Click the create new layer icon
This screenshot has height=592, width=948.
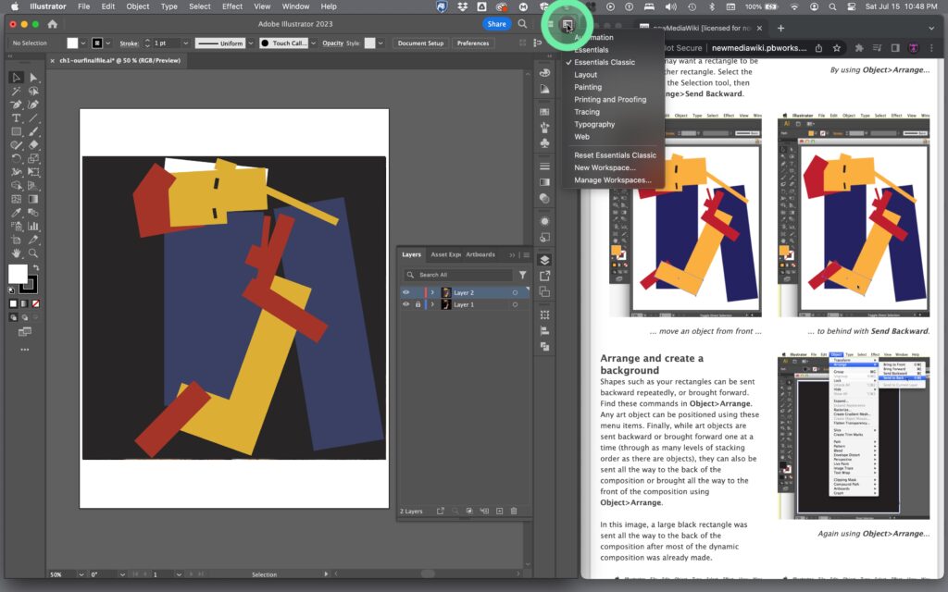[x=499, y=511]
